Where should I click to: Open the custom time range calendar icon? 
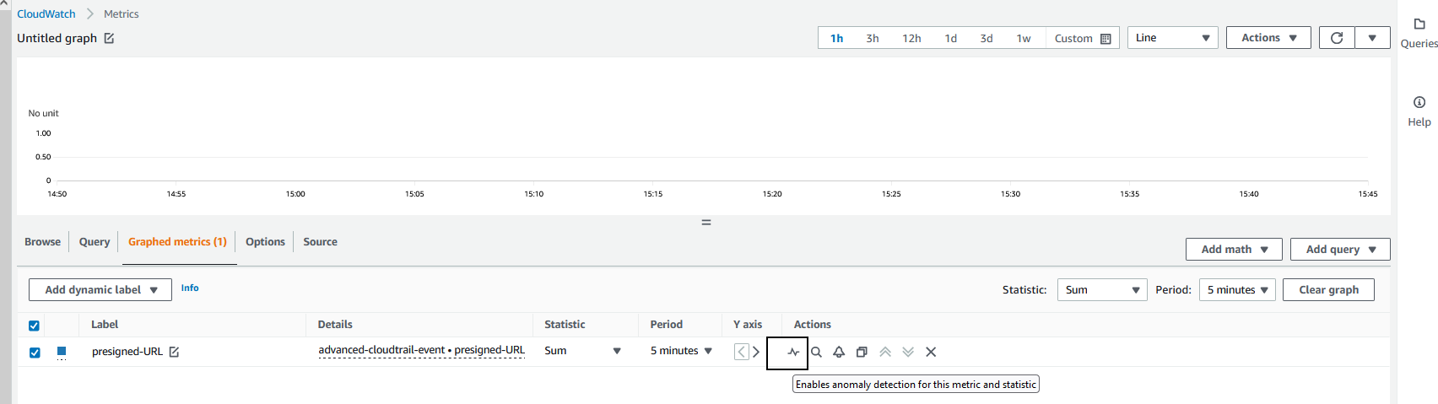pos(1106,39)
